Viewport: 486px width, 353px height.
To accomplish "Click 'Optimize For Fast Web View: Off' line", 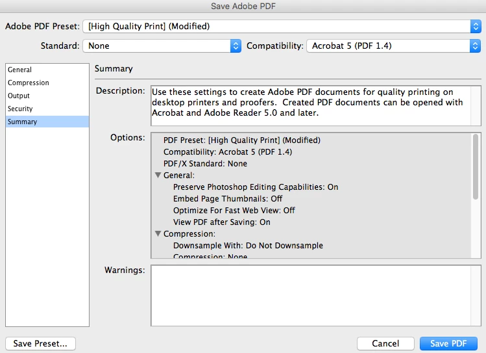I will 234,211.
